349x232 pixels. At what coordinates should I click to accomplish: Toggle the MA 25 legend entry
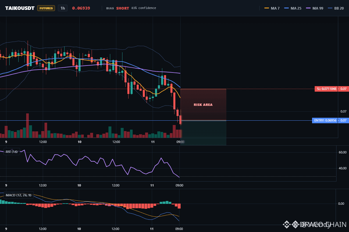pyautogui.click(x=292, y=8)
